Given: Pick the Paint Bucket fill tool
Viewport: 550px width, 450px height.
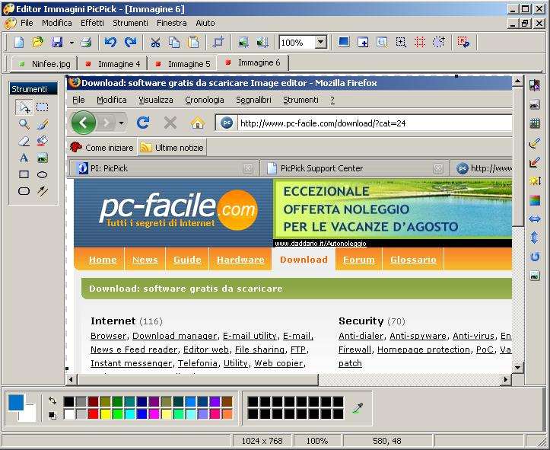Looking at the screenshot, I should (x=42, y=141).
